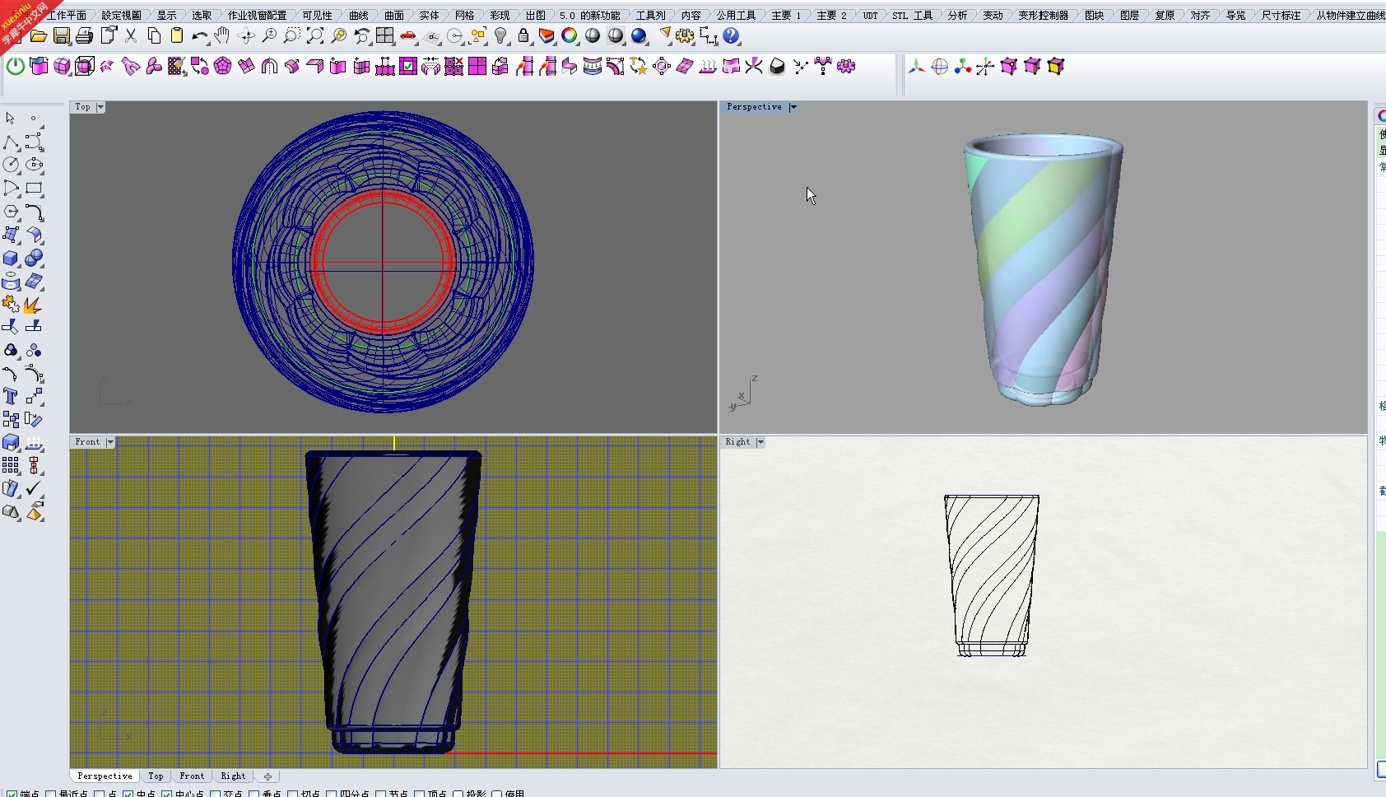Open the 图层 toolbar tab
The width and height of the screenshot is (1386, 797).
[x=1129, y=15]
